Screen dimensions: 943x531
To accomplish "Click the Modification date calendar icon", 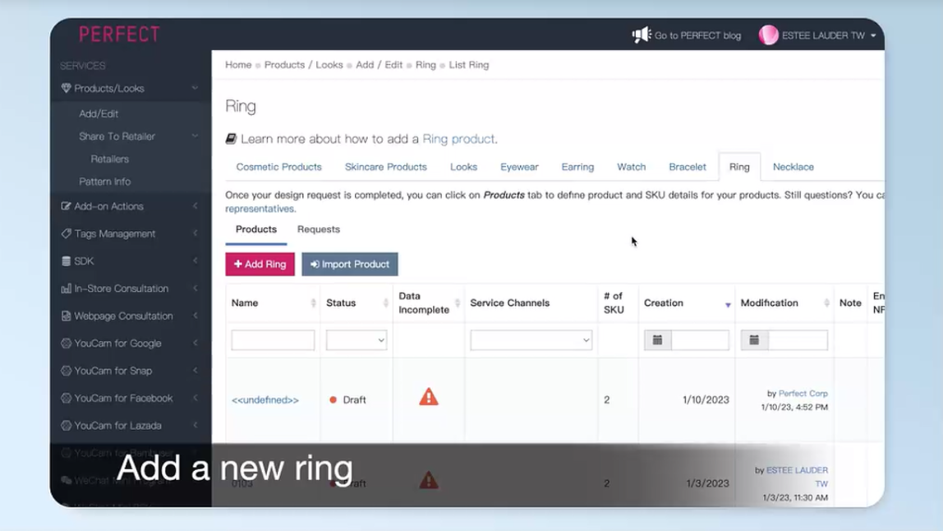I will coord(754,340).
